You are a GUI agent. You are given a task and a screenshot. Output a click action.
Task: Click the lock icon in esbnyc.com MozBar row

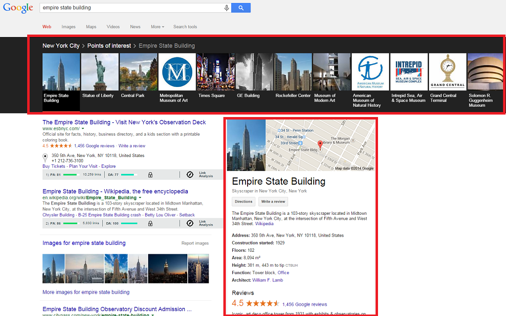[150, 175]
